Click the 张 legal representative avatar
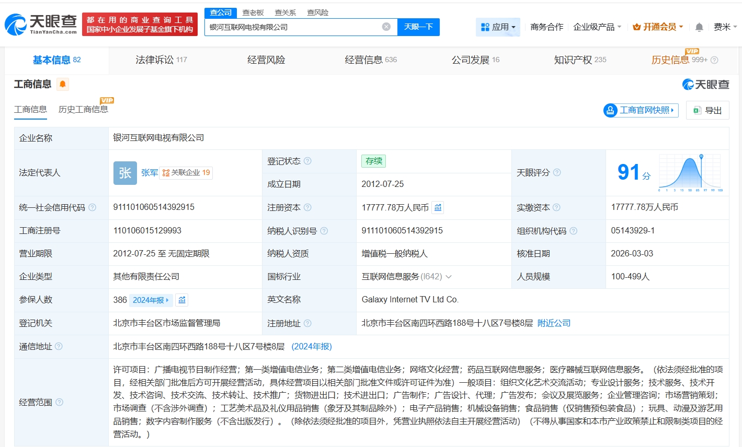Screen dimensions: 742x447 tap(125, 173)
